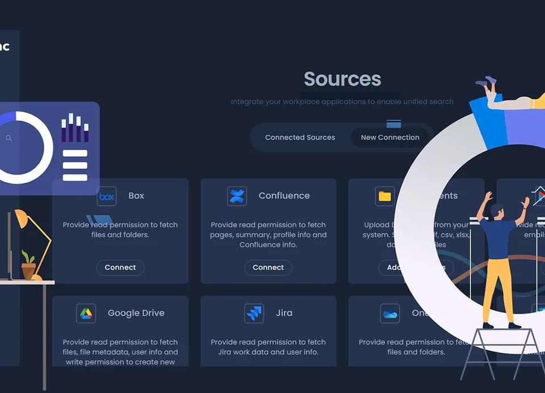Click the "Integrate your workplace applications" subtitle
545x393 pixels.
342,102
